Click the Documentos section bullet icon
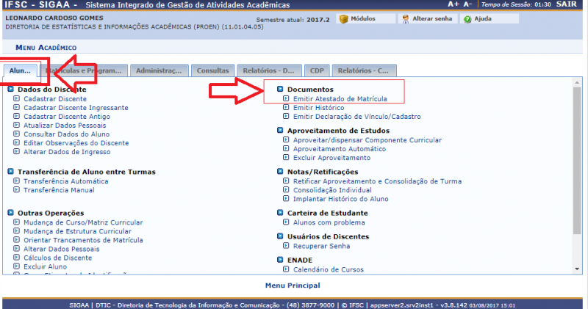This screenshot has width=588, height=309. pyautogui.click(x=280, y=90)
